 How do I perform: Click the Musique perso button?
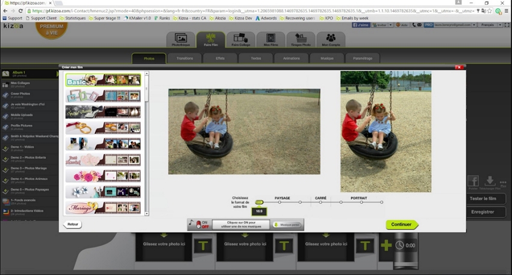tap(288, 224)
